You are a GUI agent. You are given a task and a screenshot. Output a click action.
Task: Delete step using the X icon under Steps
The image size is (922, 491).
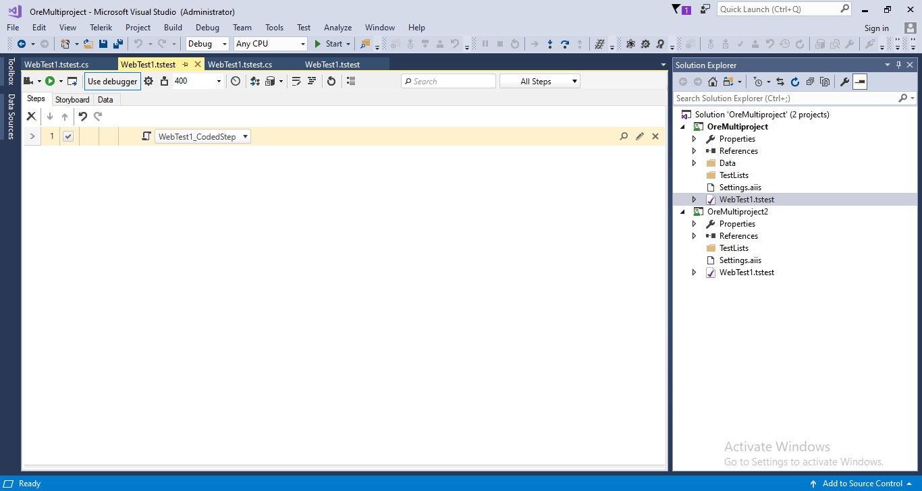31,117
